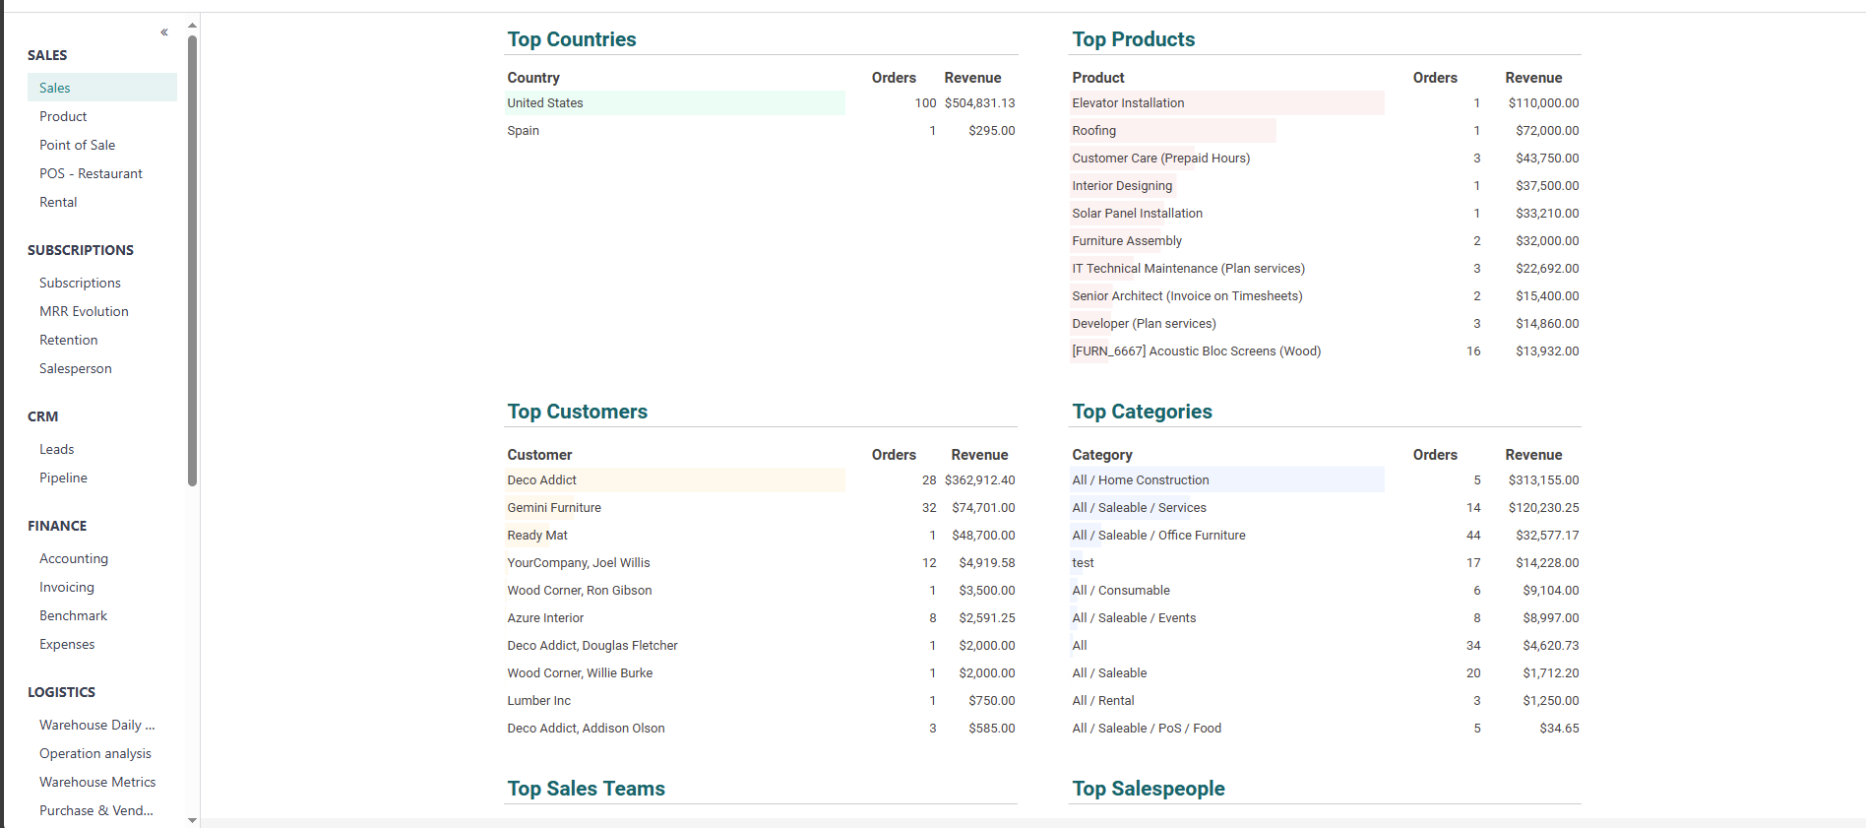Select United States row in Top Countries
Screen dimensions: 1866x828
coord(545,103)
